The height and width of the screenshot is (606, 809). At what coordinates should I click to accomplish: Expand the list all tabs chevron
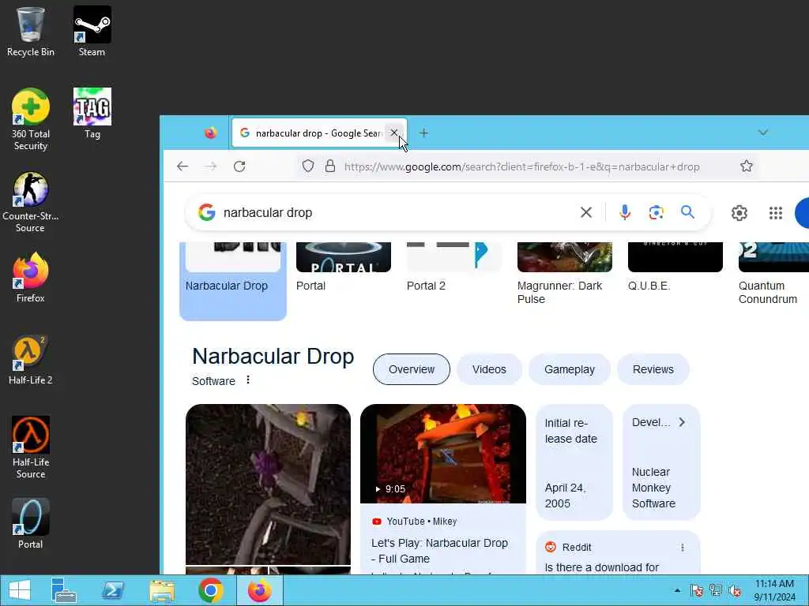pyautogui.click(x=762, y=133)
